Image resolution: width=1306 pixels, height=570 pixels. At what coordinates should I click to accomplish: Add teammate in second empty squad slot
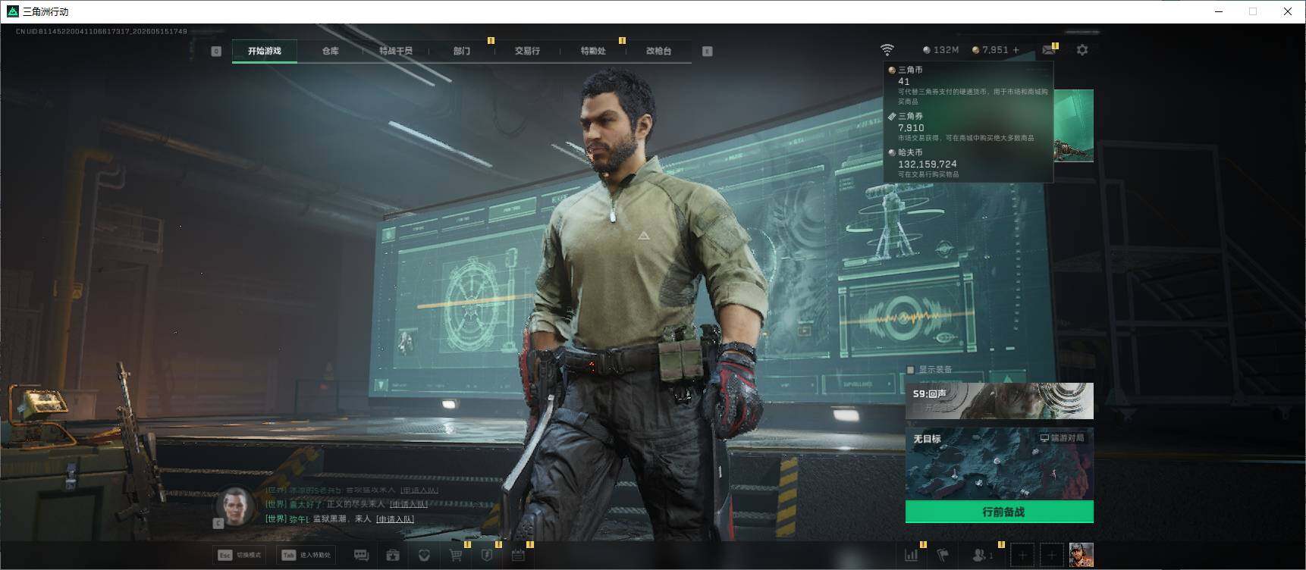(x=1051, y=556)
